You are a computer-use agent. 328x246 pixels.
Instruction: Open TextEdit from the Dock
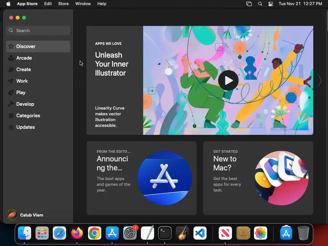(x=147, y=233)
